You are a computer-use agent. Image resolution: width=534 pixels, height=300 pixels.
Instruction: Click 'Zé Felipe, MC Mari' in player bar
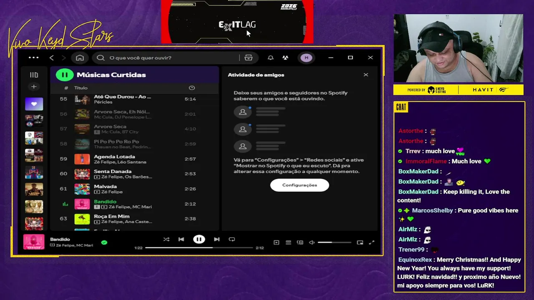(x=75, y=245)
